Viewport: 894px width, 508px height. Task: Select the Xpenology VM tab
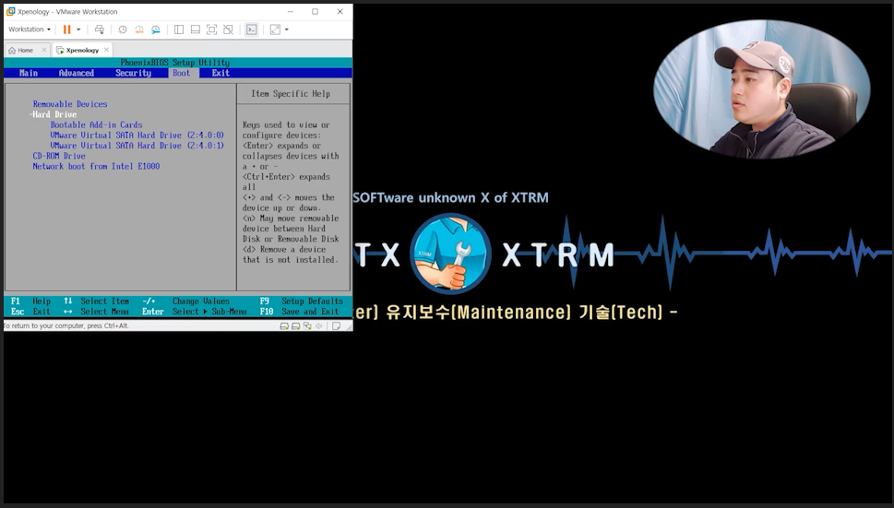78,50
